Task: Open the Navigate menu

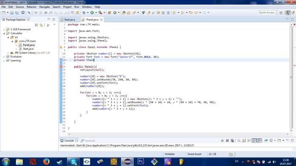Action: tap(44, 7)
